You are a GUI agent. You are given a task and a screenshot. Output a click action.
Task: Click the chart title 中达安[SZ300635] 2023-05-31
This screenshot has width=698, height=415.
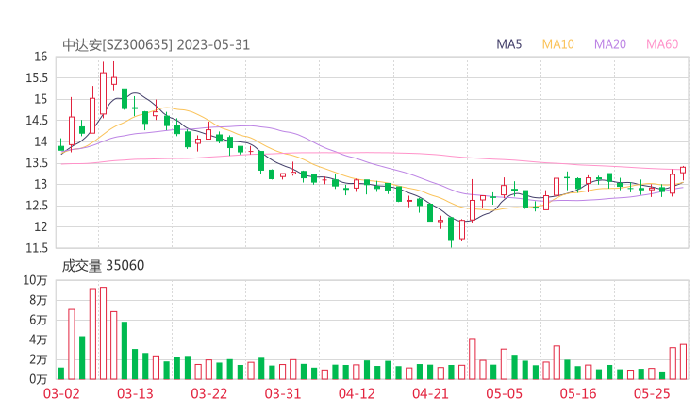point(156,45)
